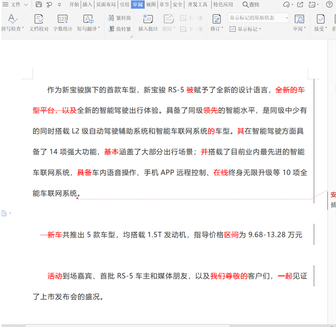Switch to the 引用 tab

tap(124, 5)
